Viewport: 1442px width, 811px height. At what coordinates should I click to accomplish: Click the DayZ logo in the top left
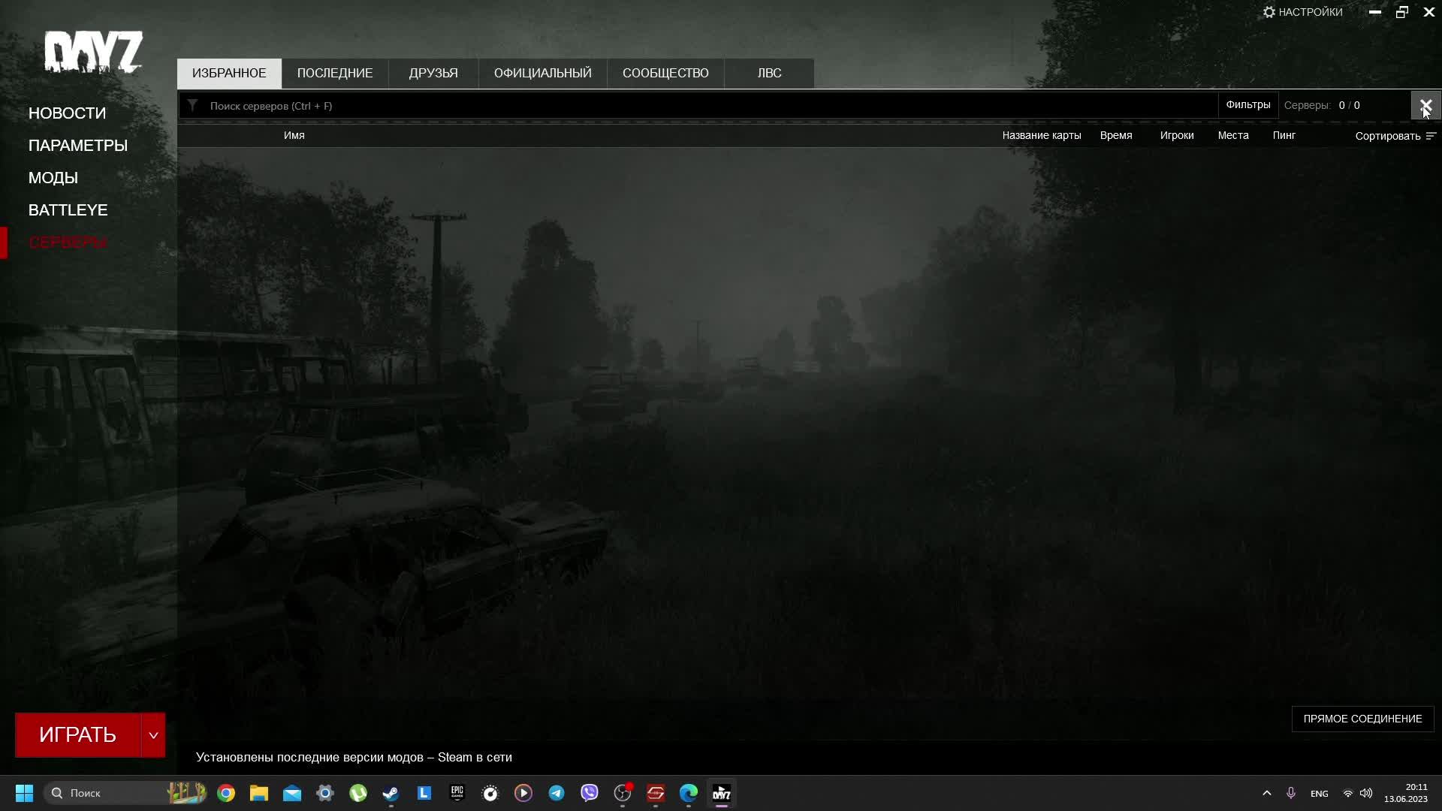click(x=94, y=53)
